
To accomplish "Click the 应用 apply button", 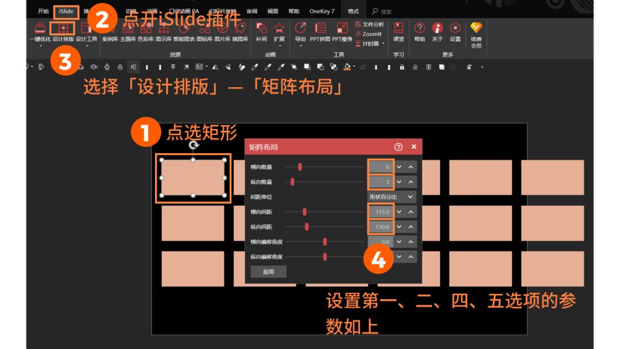I will [269, 272].
